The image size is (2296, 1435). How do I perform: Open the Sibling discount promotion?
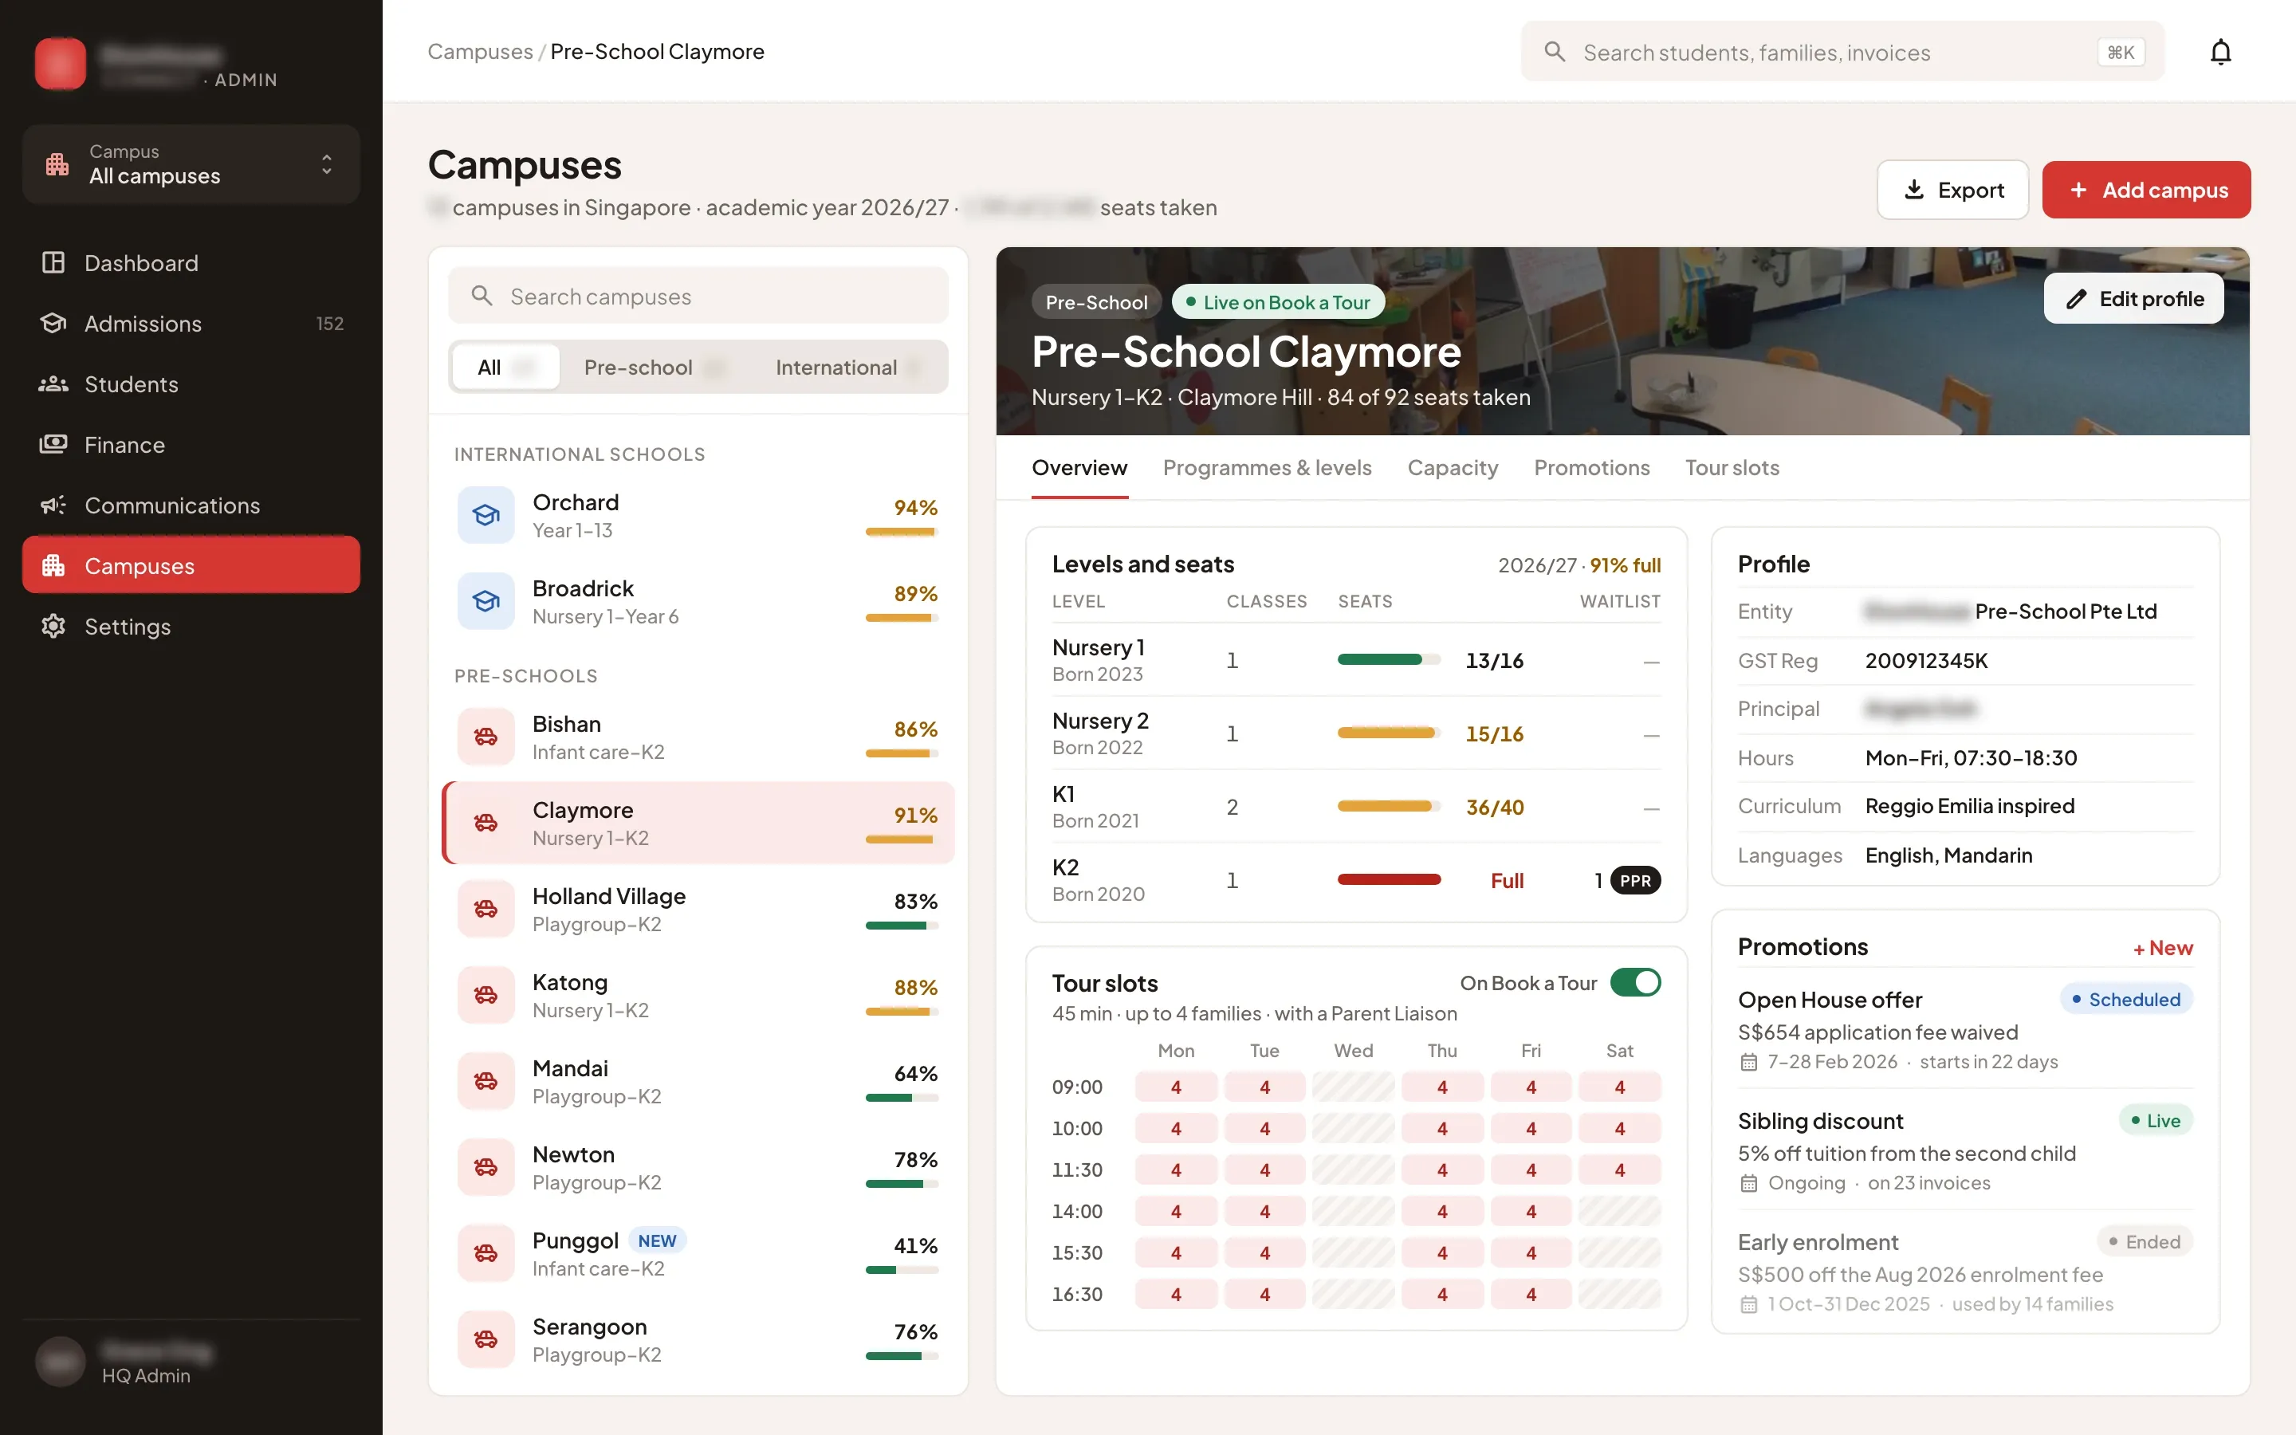click(1965, 1150)
